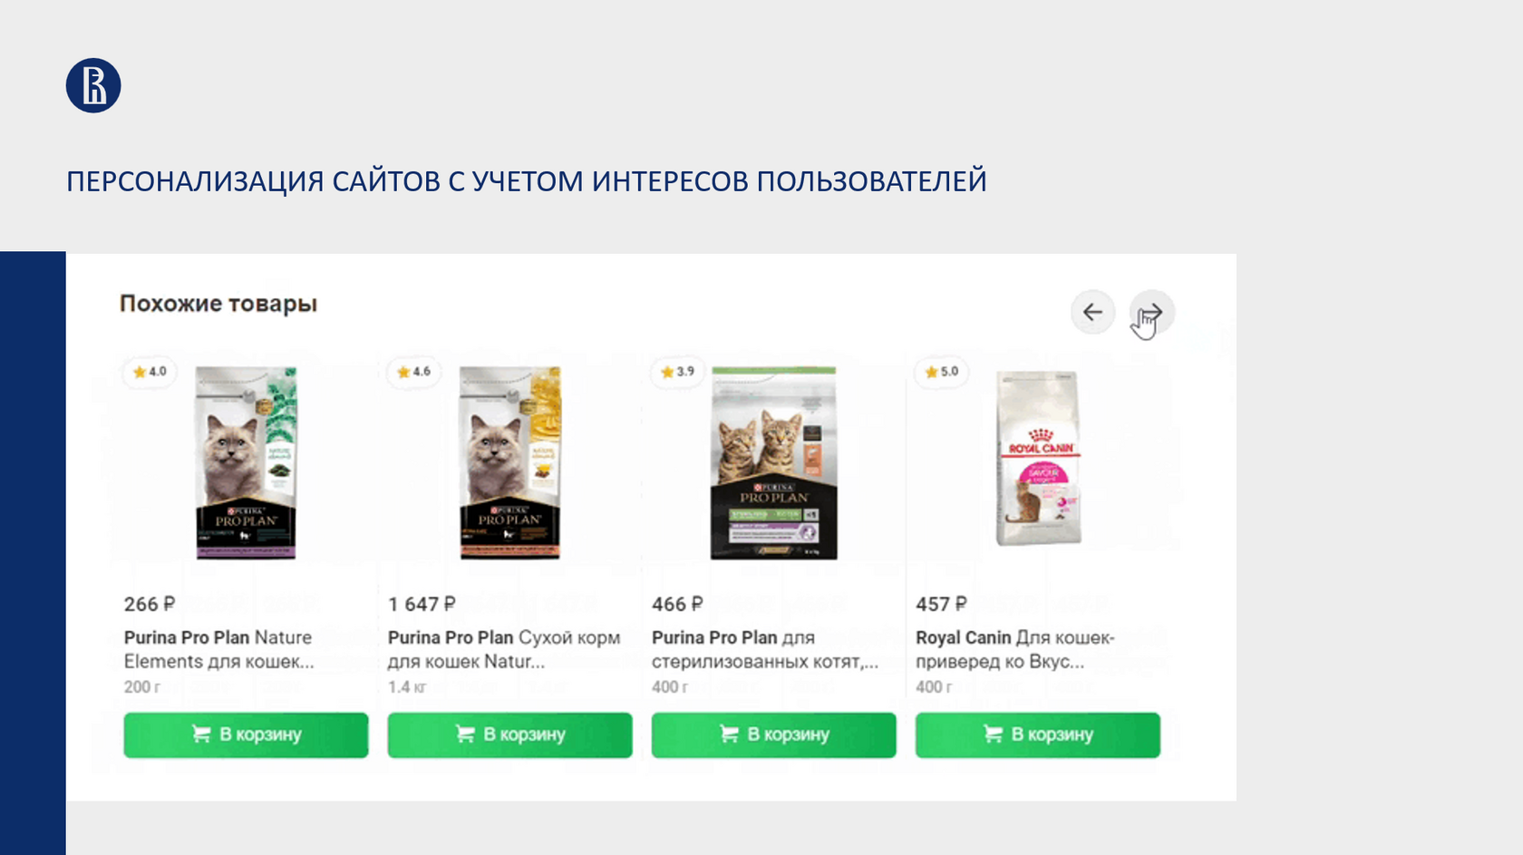1523x855 pixels.
Task: Click the right arrow carousel button
Action: coord(1151,313)
